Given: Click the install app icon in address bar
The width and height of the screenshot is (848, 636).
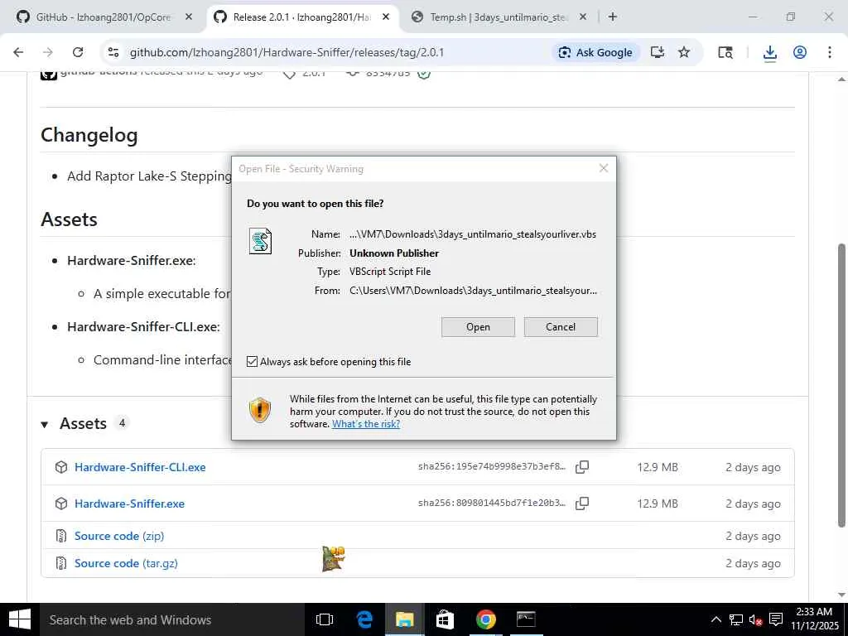Looking at the screenshot, I should pyautogui.click(x=657, y=52).
